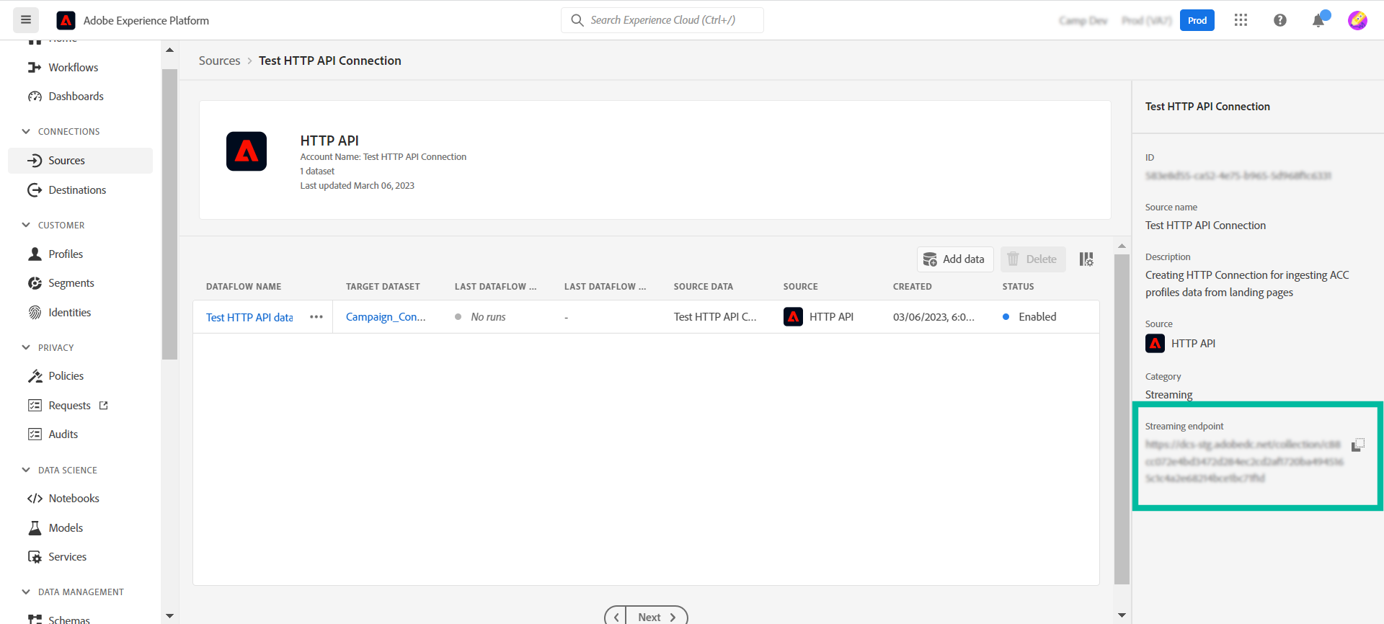Image resolution: width=1384 pixels, height=624 pixels.
Task: Open Requests external link
Action: click(x=70, y=406)
